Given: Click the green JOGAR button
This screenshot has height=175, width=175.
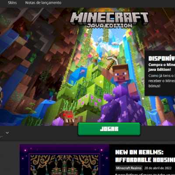Looking at the screenshot, I should click(109, 129).
